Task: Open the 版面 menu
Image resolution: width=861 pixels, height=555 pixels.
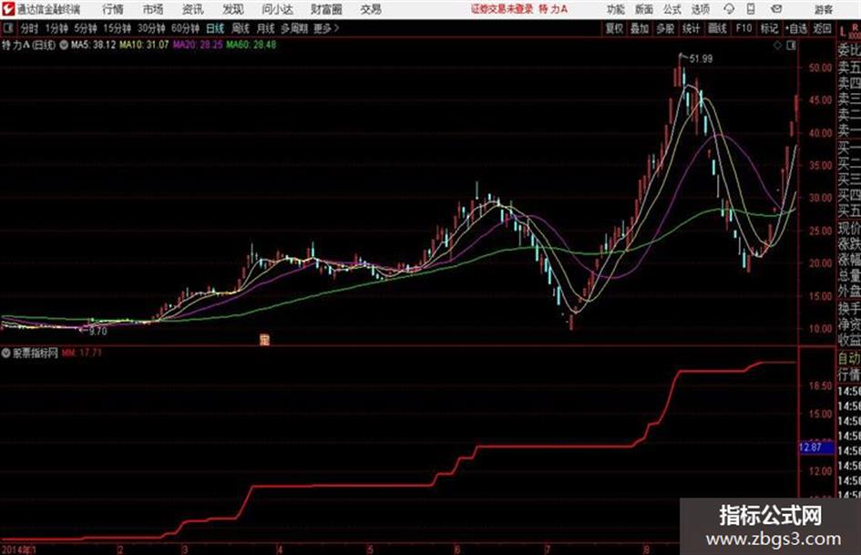Action: point(643,9)
